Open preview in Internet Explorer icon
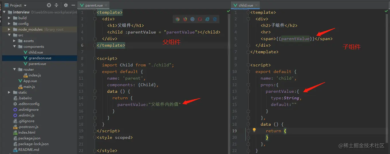 [207, 19]
